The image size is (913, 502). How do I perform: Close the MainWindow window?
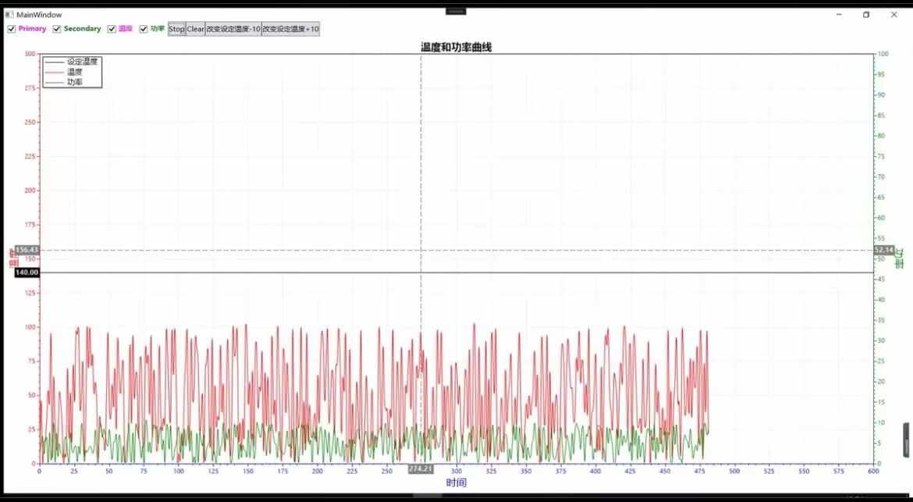coord(893,15)
